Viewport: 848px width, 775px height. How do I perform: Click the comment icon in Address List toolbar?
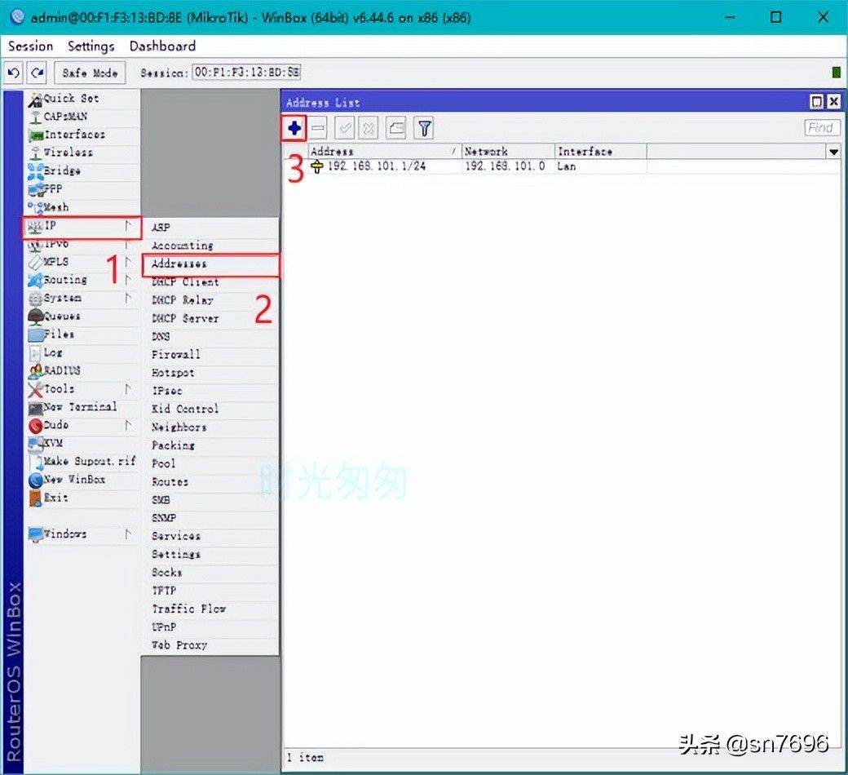396,128
